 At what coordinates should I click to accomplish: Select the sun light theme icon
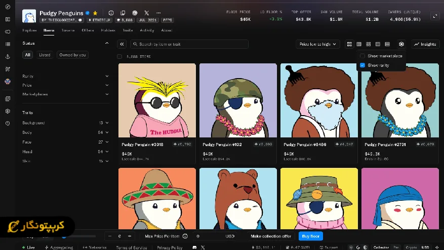tap(351, 247)
